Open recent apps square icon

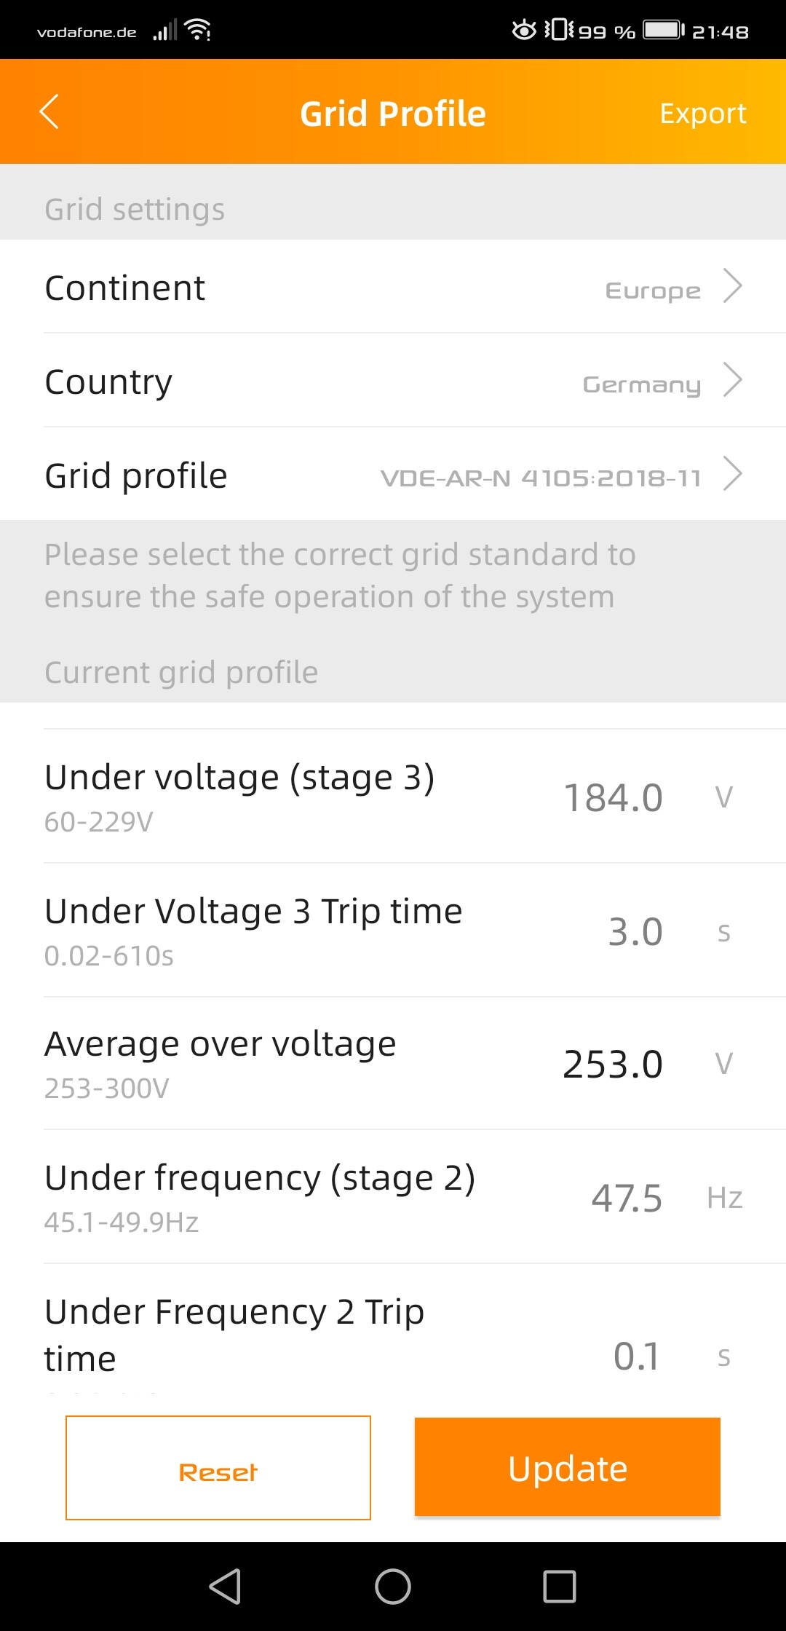pos(560,1587)
